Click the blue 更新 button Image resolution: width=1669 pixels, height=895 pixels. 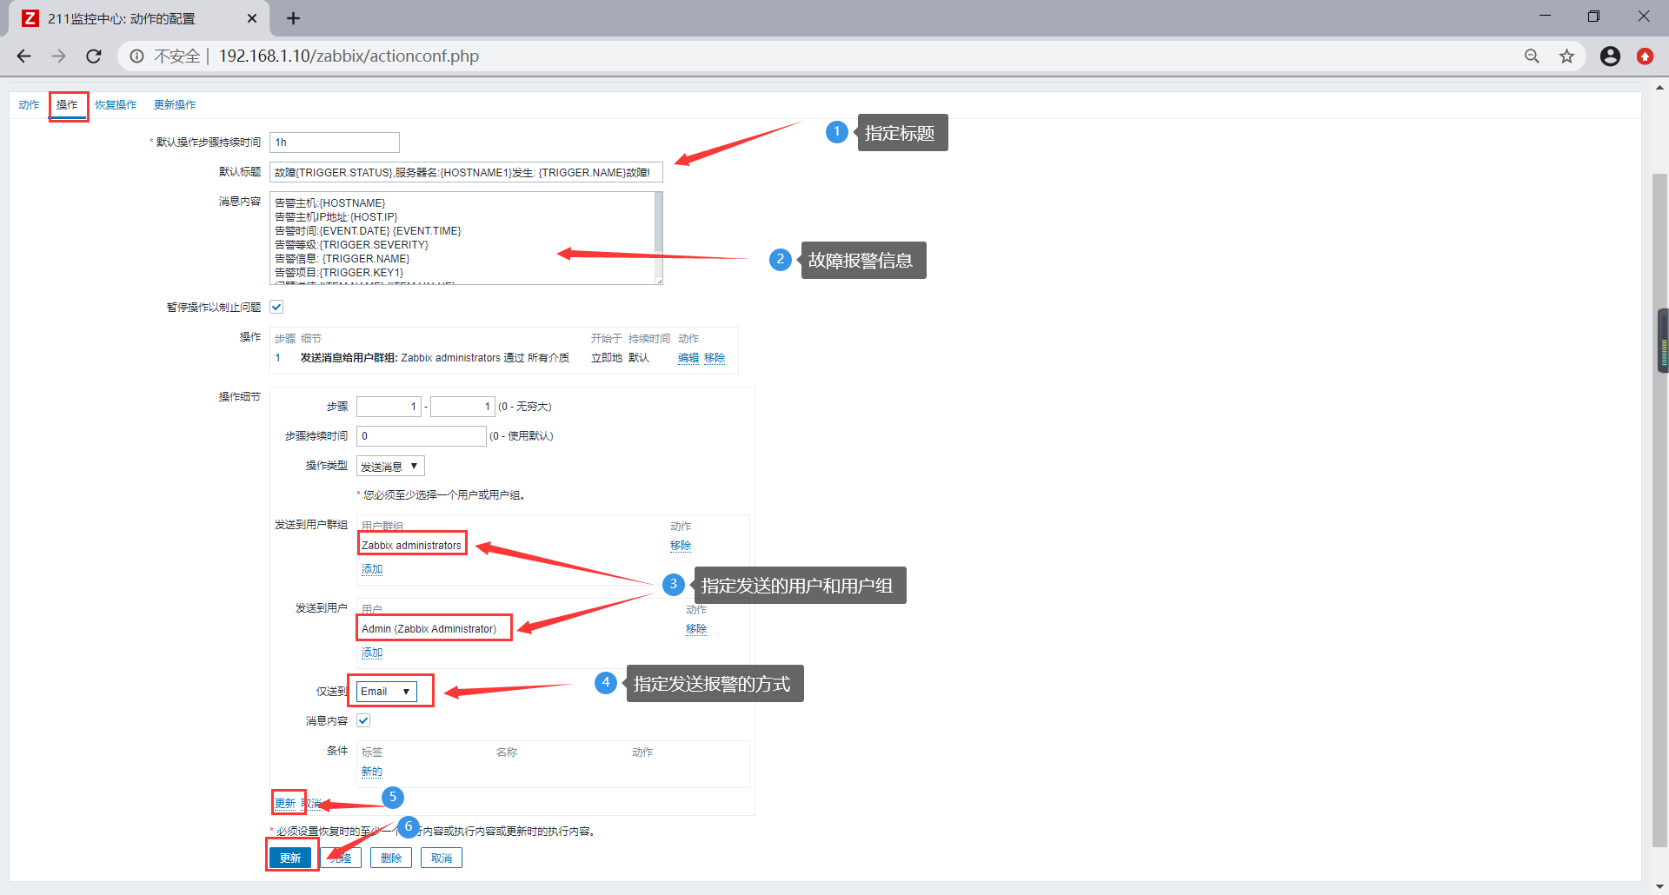click(290, 859)
